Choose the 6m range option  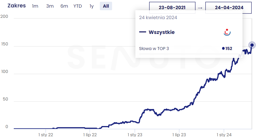[64, 6]
